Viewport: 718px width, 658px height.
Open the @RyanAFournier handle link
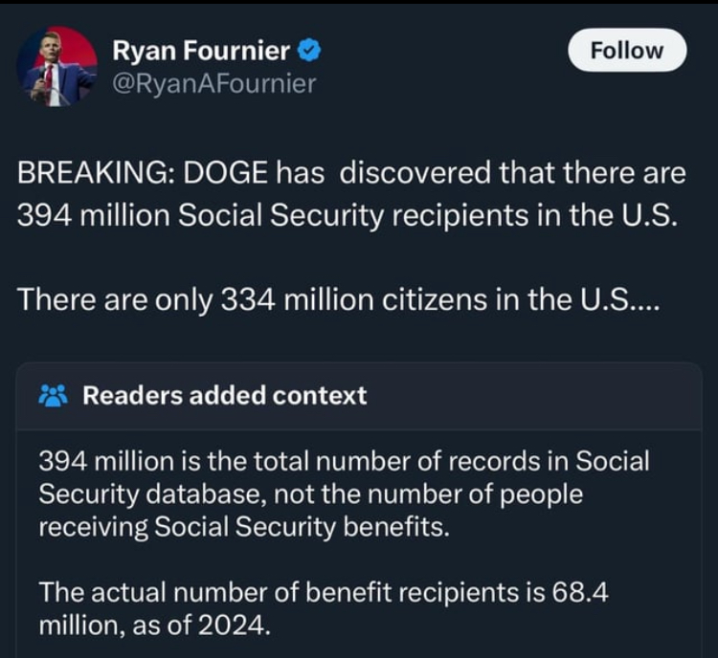pyautogui.click(x=214, y=84)
